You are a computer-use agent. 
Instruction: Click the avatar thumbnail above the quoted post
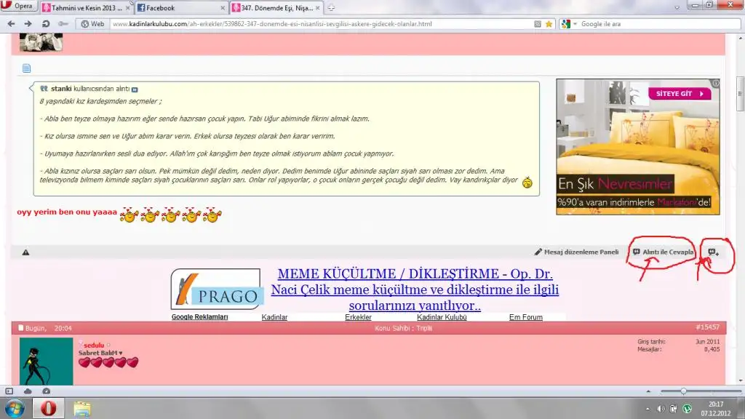[41, 42]
